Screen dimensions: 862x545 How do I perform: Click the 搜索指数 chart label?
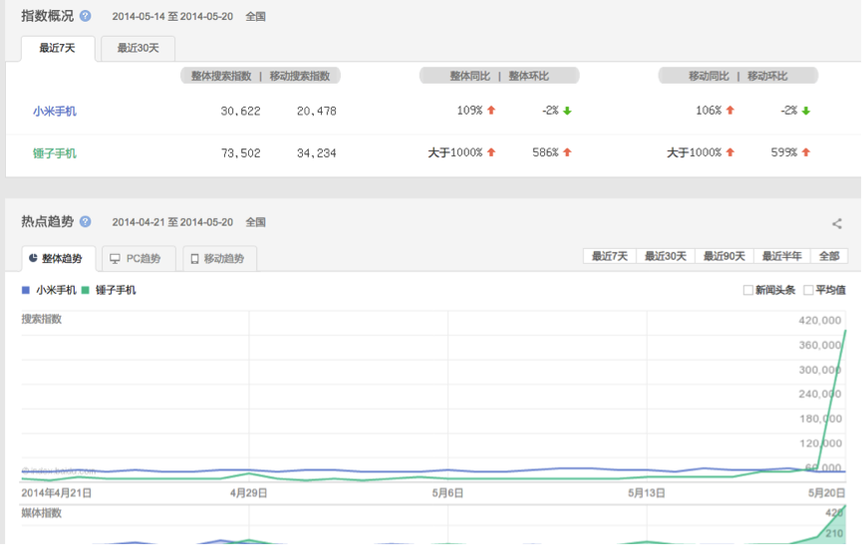42,319
